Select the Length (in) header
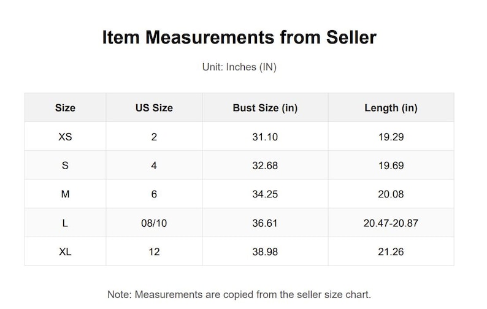This screenshot has height=309, width=487. point(391,108)
